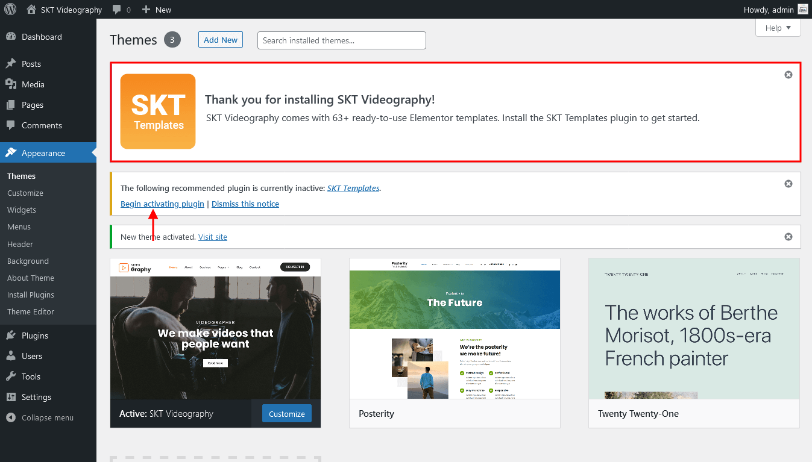Screen dimensions: 812x462
Task: Click the New content plus button
Action: [x=156, y=10]
